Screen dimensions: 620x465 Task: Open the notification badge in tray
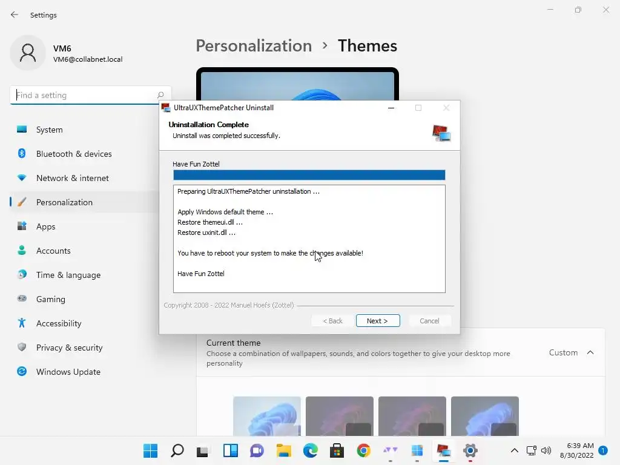pyautogui.click(x=603, y=450)
